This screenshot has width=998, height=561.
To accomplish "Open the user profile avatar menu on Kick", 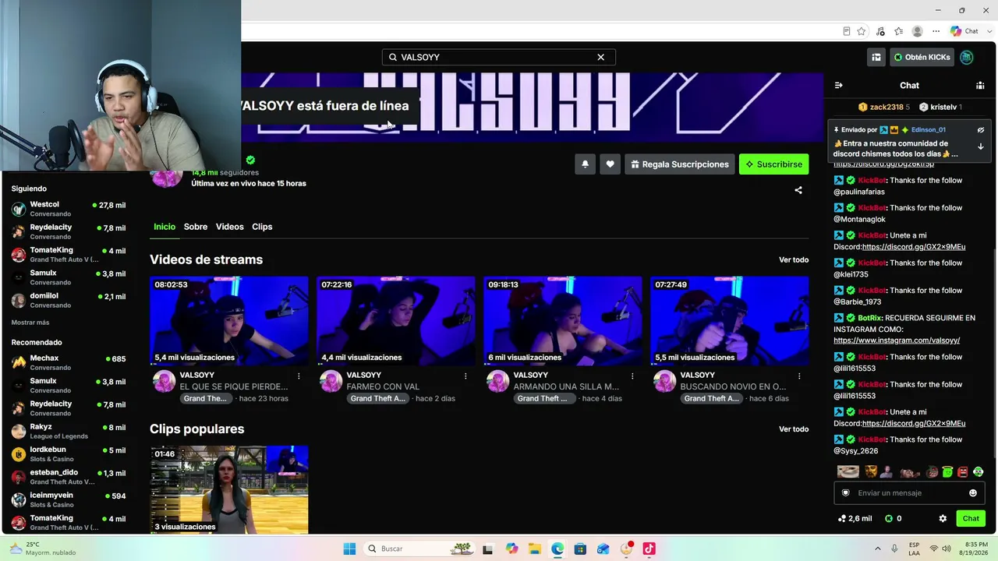I will click(967, 57).
